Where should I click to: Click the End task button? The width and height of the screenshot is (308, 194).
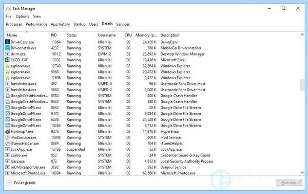pyautogui.click(x=289, y=183)
